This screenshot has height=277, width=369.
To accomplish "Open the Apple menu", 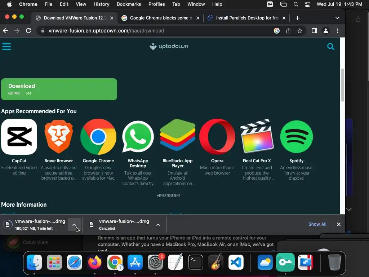I will (9, 4).
